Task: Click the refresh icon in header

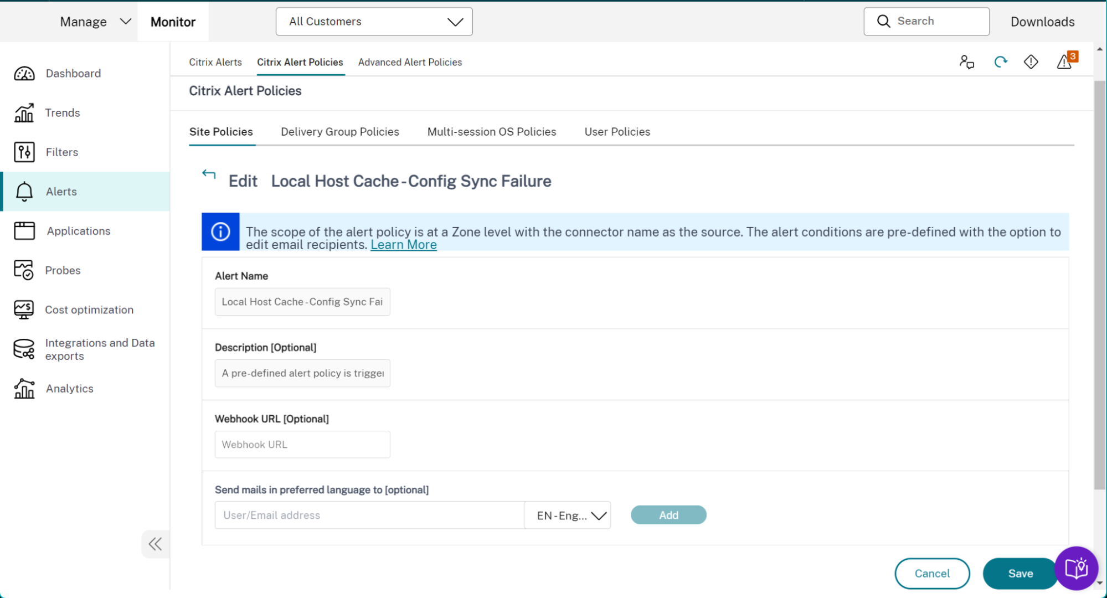Action: [1000, 62]
